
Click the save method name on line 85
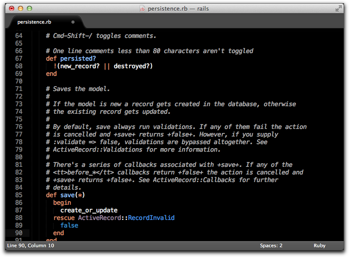[x=67, y=195]
